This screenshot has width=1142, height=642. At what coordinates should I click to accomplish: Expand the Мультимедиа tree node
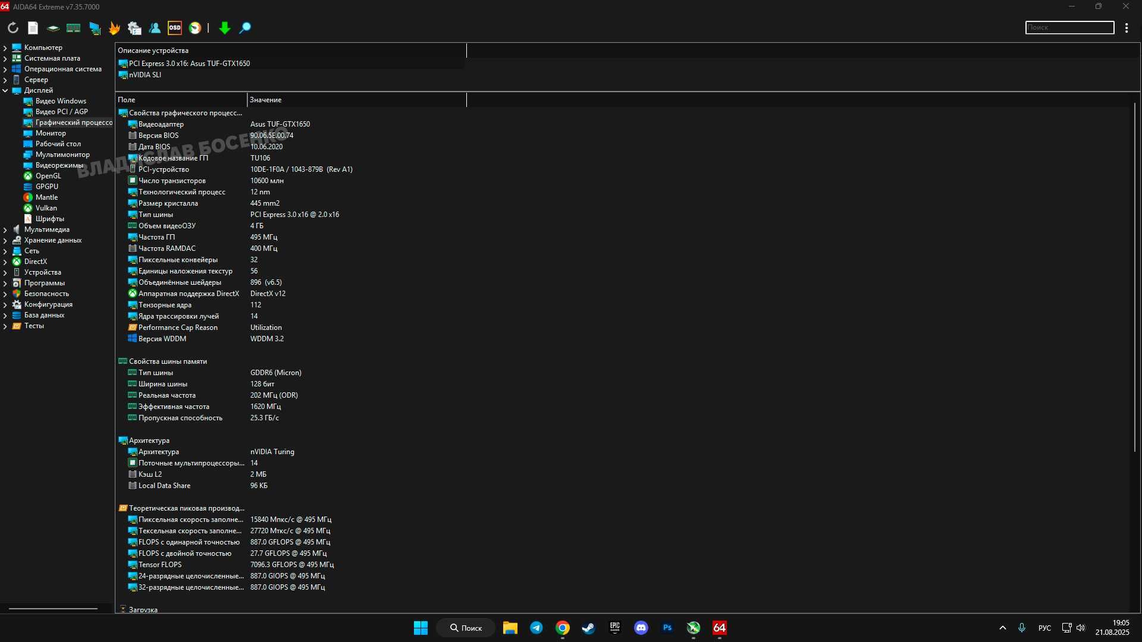click(x=5, y=229)
